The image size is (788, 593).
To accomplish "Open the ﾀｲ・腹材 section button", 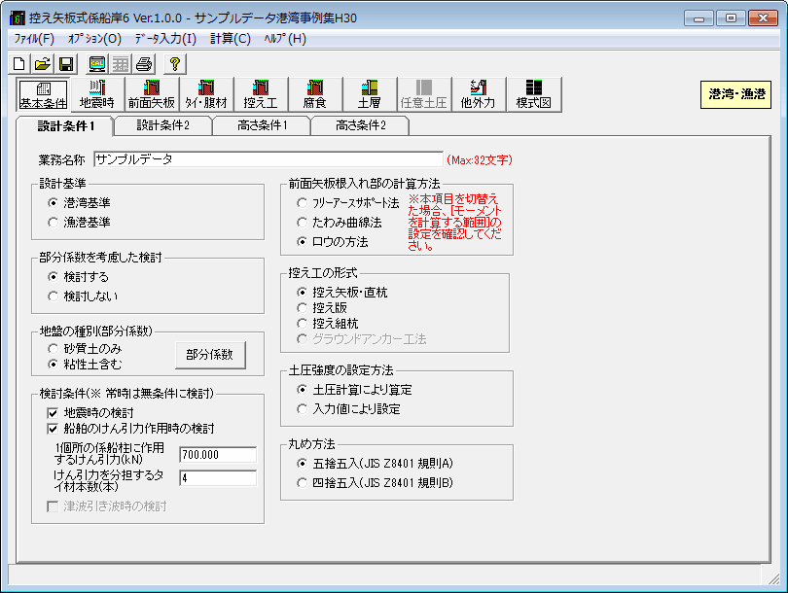I will (x=206, y=94).
